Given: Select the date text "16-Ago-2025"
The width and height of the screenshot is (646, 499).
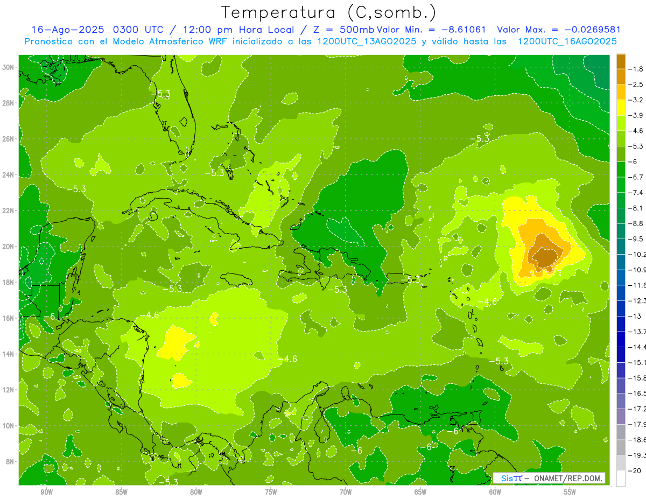Looking at the screenshot, I should [x=67, y=30].
